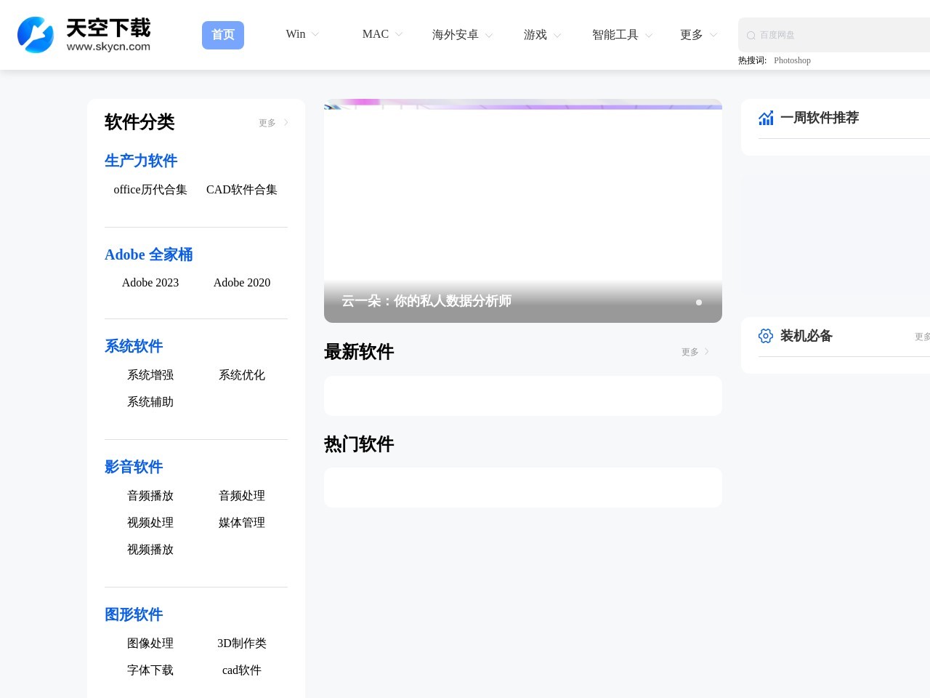Click the Skycn site logo

click(x=84, y=35)
